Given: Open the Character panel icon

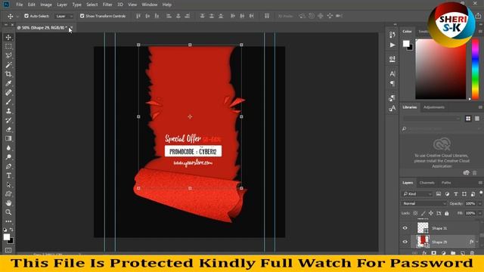Looking at the screenshot, I should (392, 74).
